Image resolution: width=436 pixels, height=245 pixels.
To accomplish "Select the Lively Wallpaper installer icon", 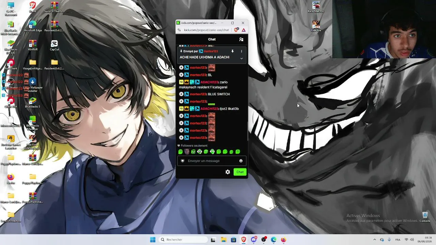I will pos(32,85).
